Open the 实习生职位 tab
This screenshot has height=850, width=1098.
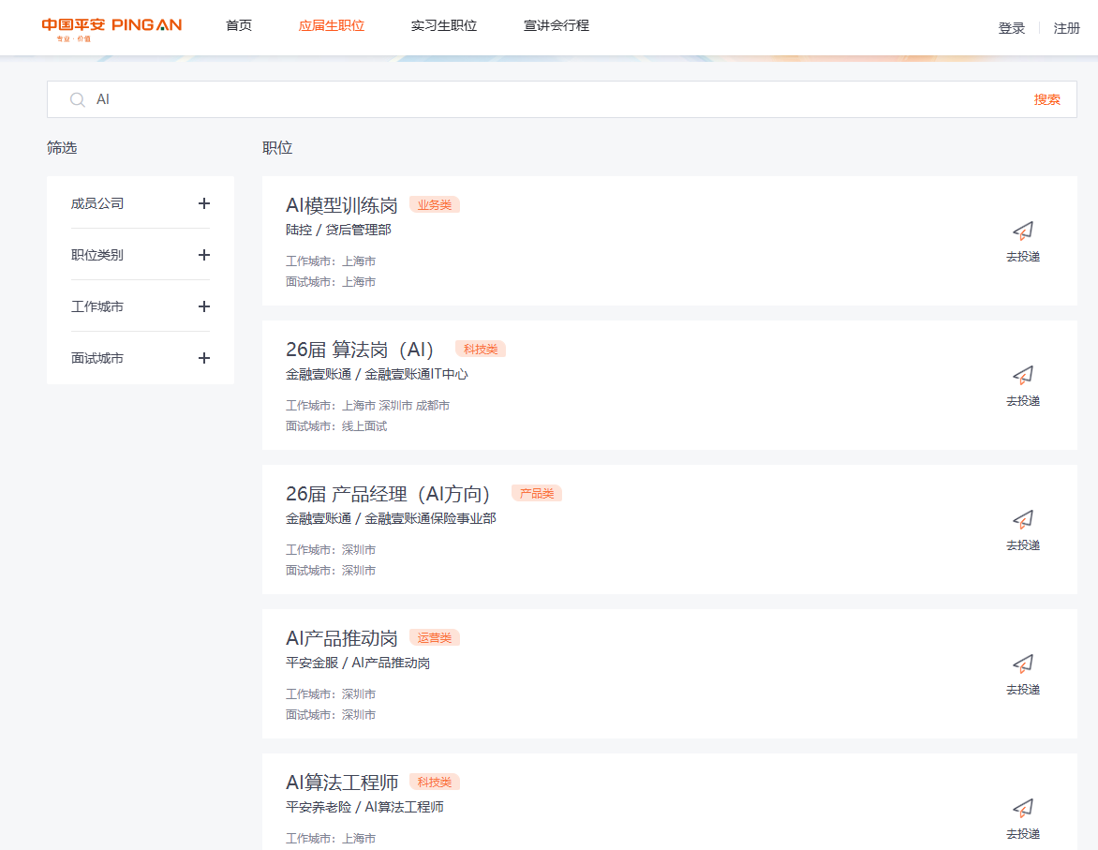(444, 26)
